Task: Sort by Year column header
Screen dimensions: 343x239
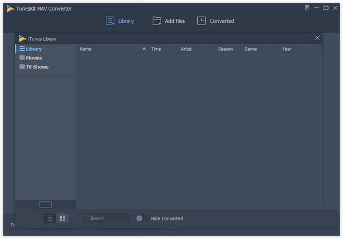Action: (286, 49)
